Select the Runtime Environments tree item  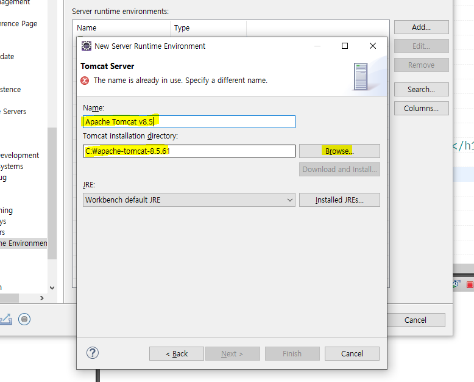pyautogui.click(x=24, y=243)
